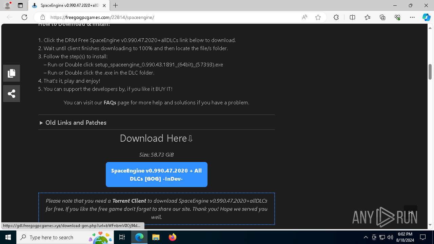434x244 pixels.
Task: Switch to Microsoft Edge taskbar icon
Action: pos(139,237)
